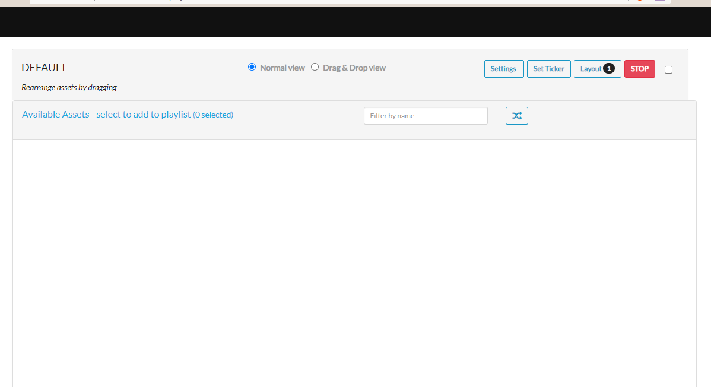Click inside the Filter by name field
The image size is (711, 387).
coord(425,116)
